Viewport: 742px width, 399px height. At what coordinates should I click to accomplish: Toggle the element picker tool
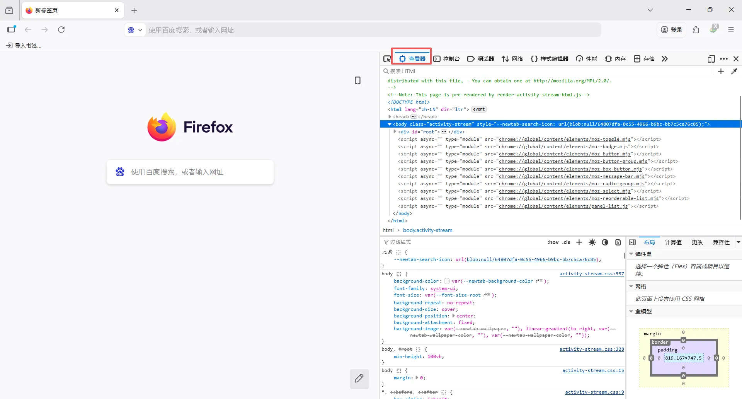(x=387, y=59)
